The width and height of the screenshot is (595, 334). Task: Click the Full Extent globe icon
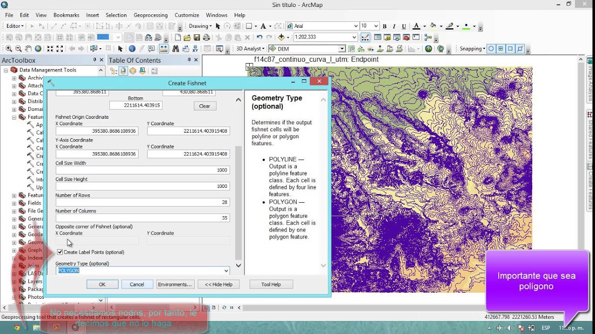pos(38,48)
